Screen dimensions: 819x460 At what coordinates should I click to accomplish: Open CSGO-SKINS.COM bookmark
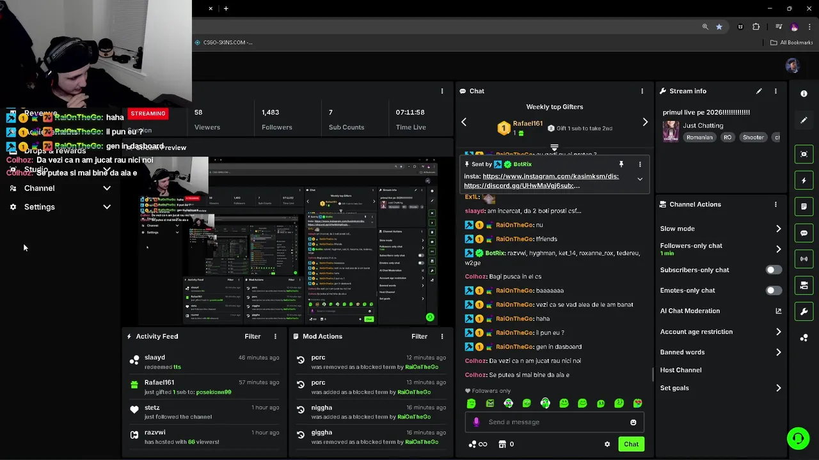(223, 43)
